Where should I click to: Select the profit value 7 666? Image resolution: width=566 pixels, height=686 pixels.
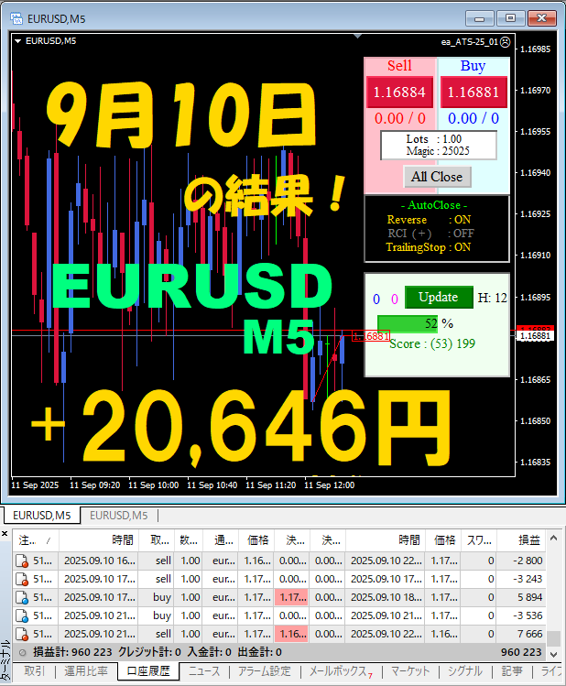529,634
